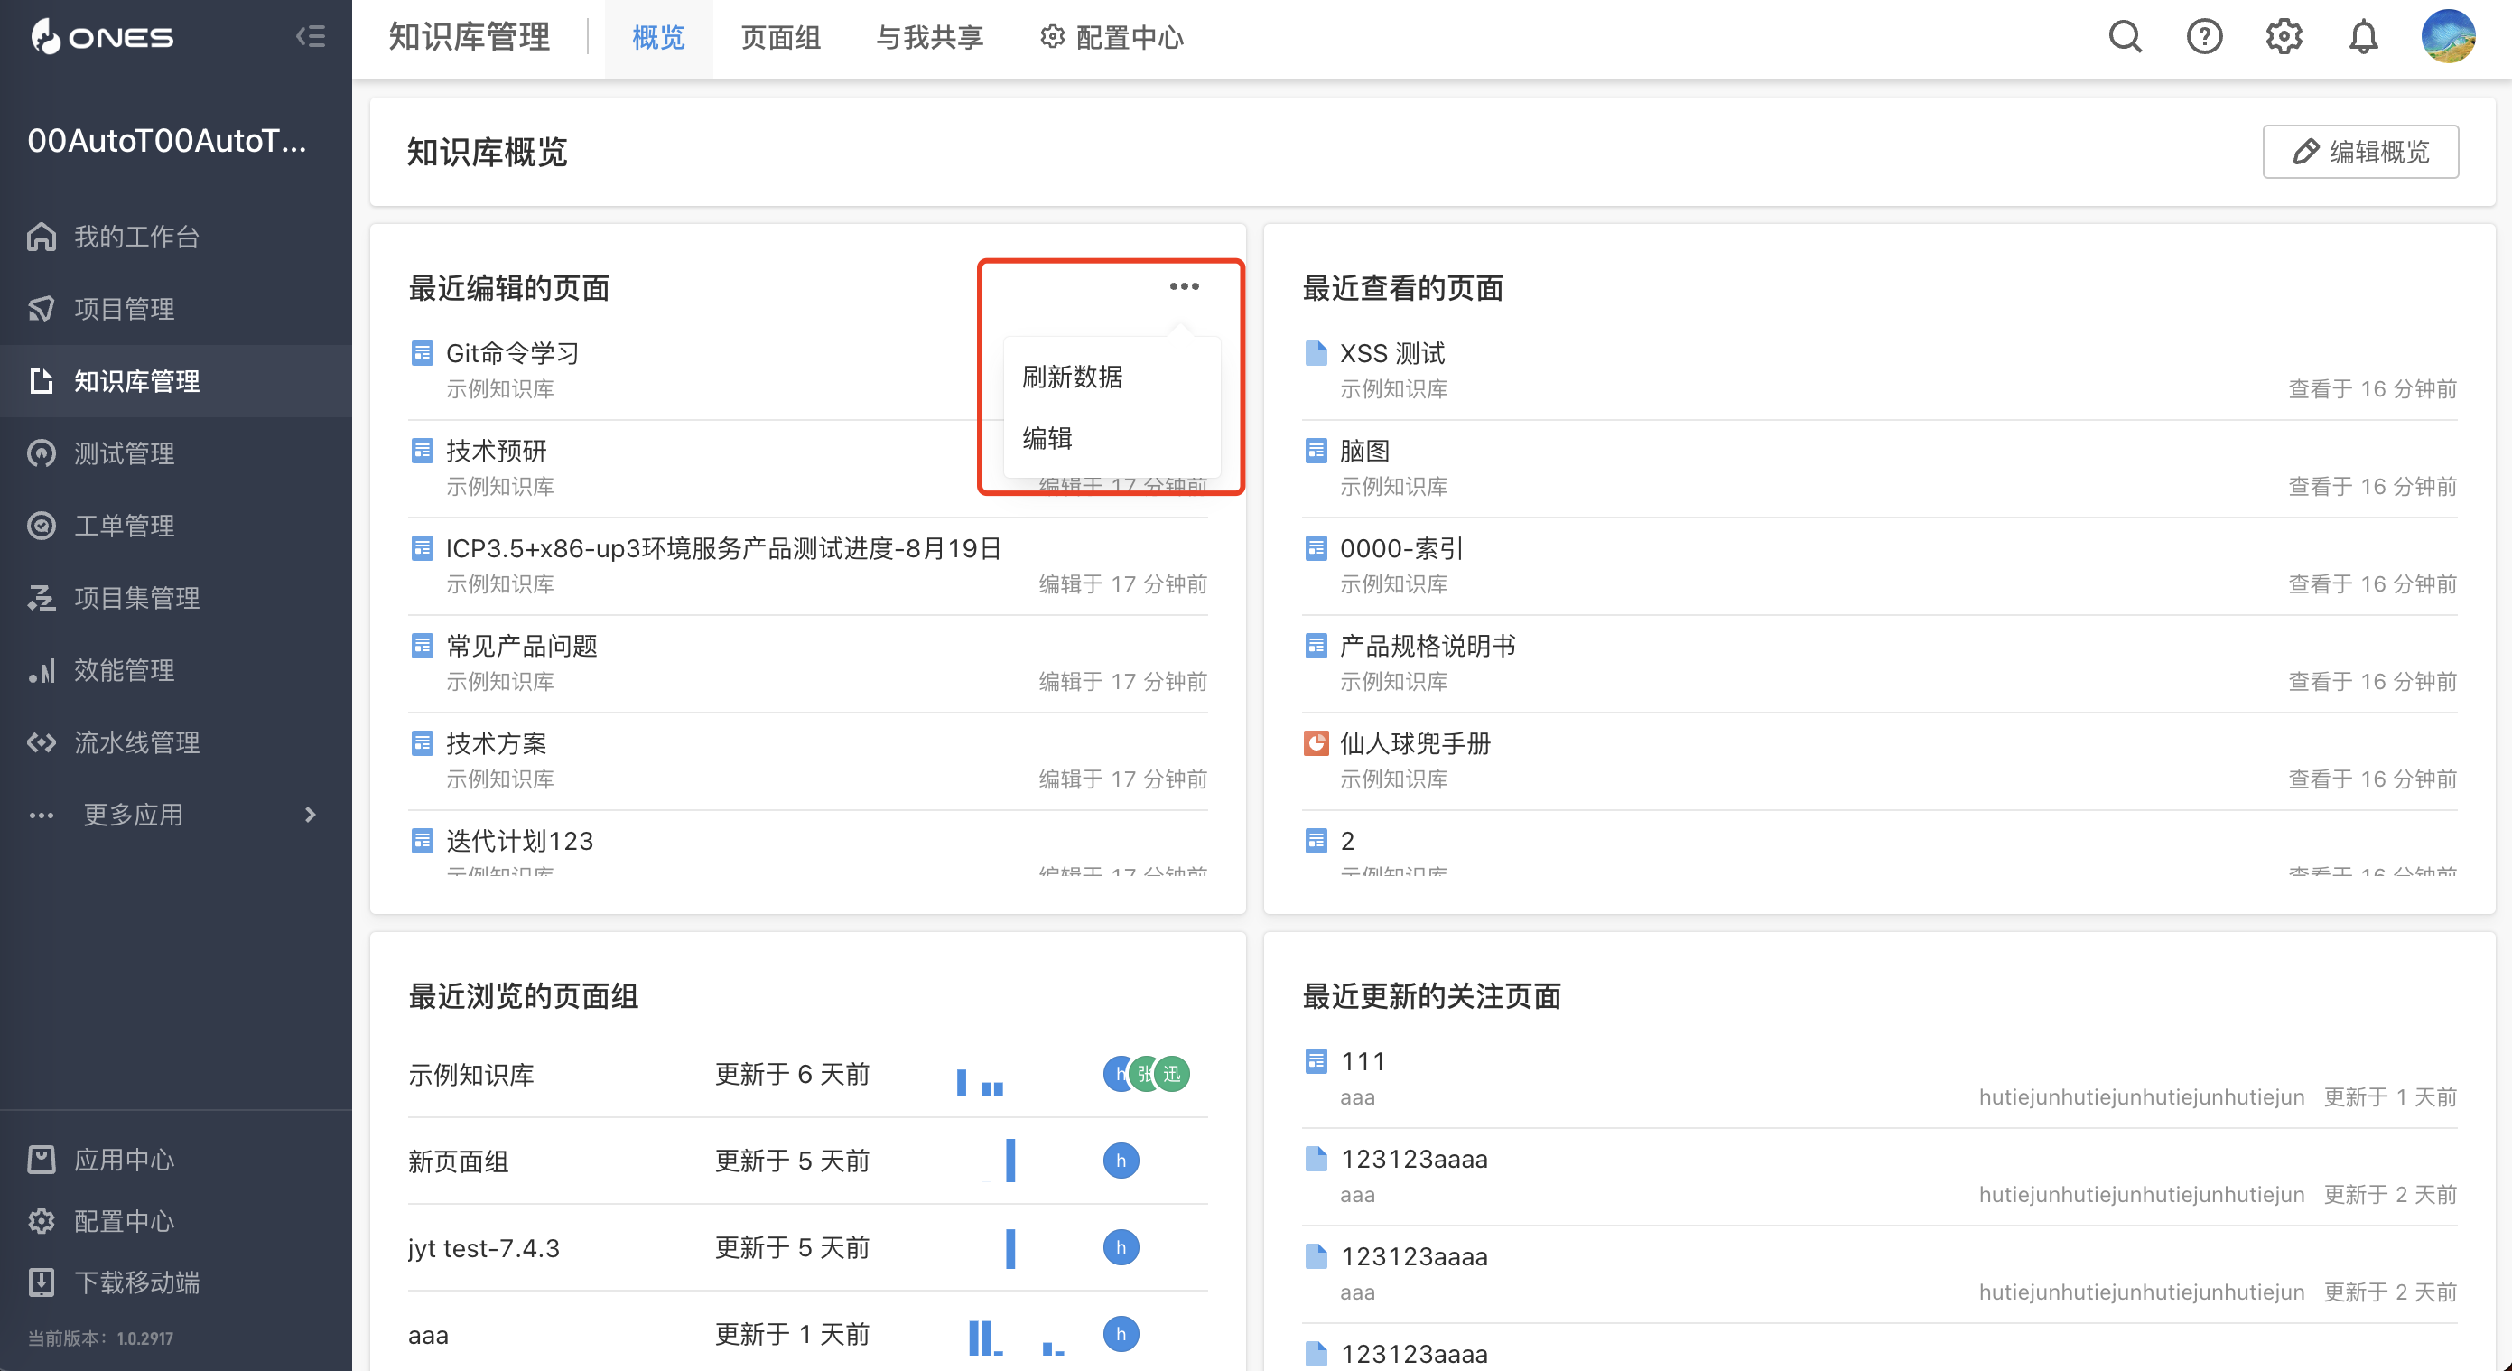Open the search icon in top bar
This screenshot has width=2512, height=1371.
click(2125, 37)
